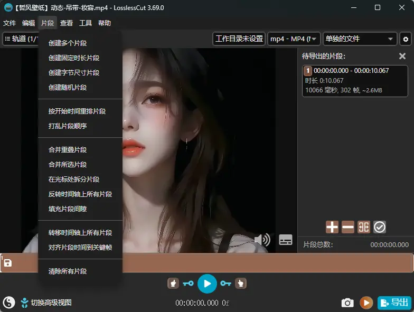
Task: Select segment 1 in the export list
Action: pyautogui.click(x=355, y=81)
